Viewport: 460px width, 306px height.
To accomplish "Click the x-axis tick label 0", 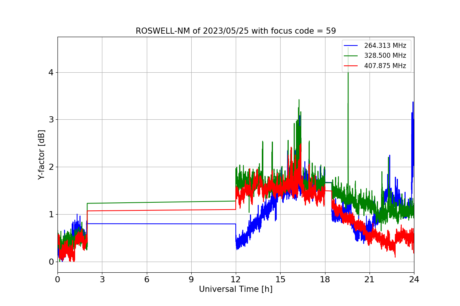I will (x=58, y=280).
